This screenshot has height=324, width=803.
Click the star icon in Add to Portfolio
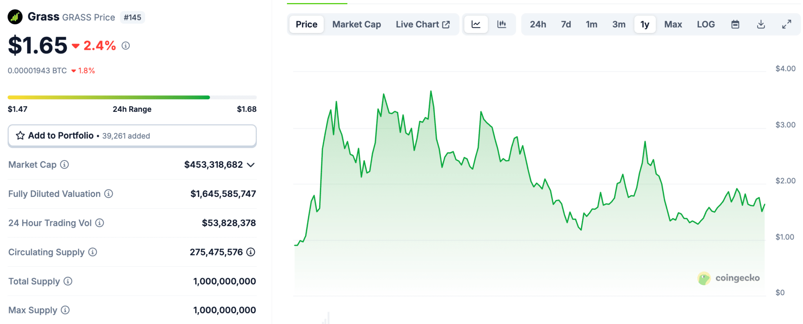(x=20, y=136)
